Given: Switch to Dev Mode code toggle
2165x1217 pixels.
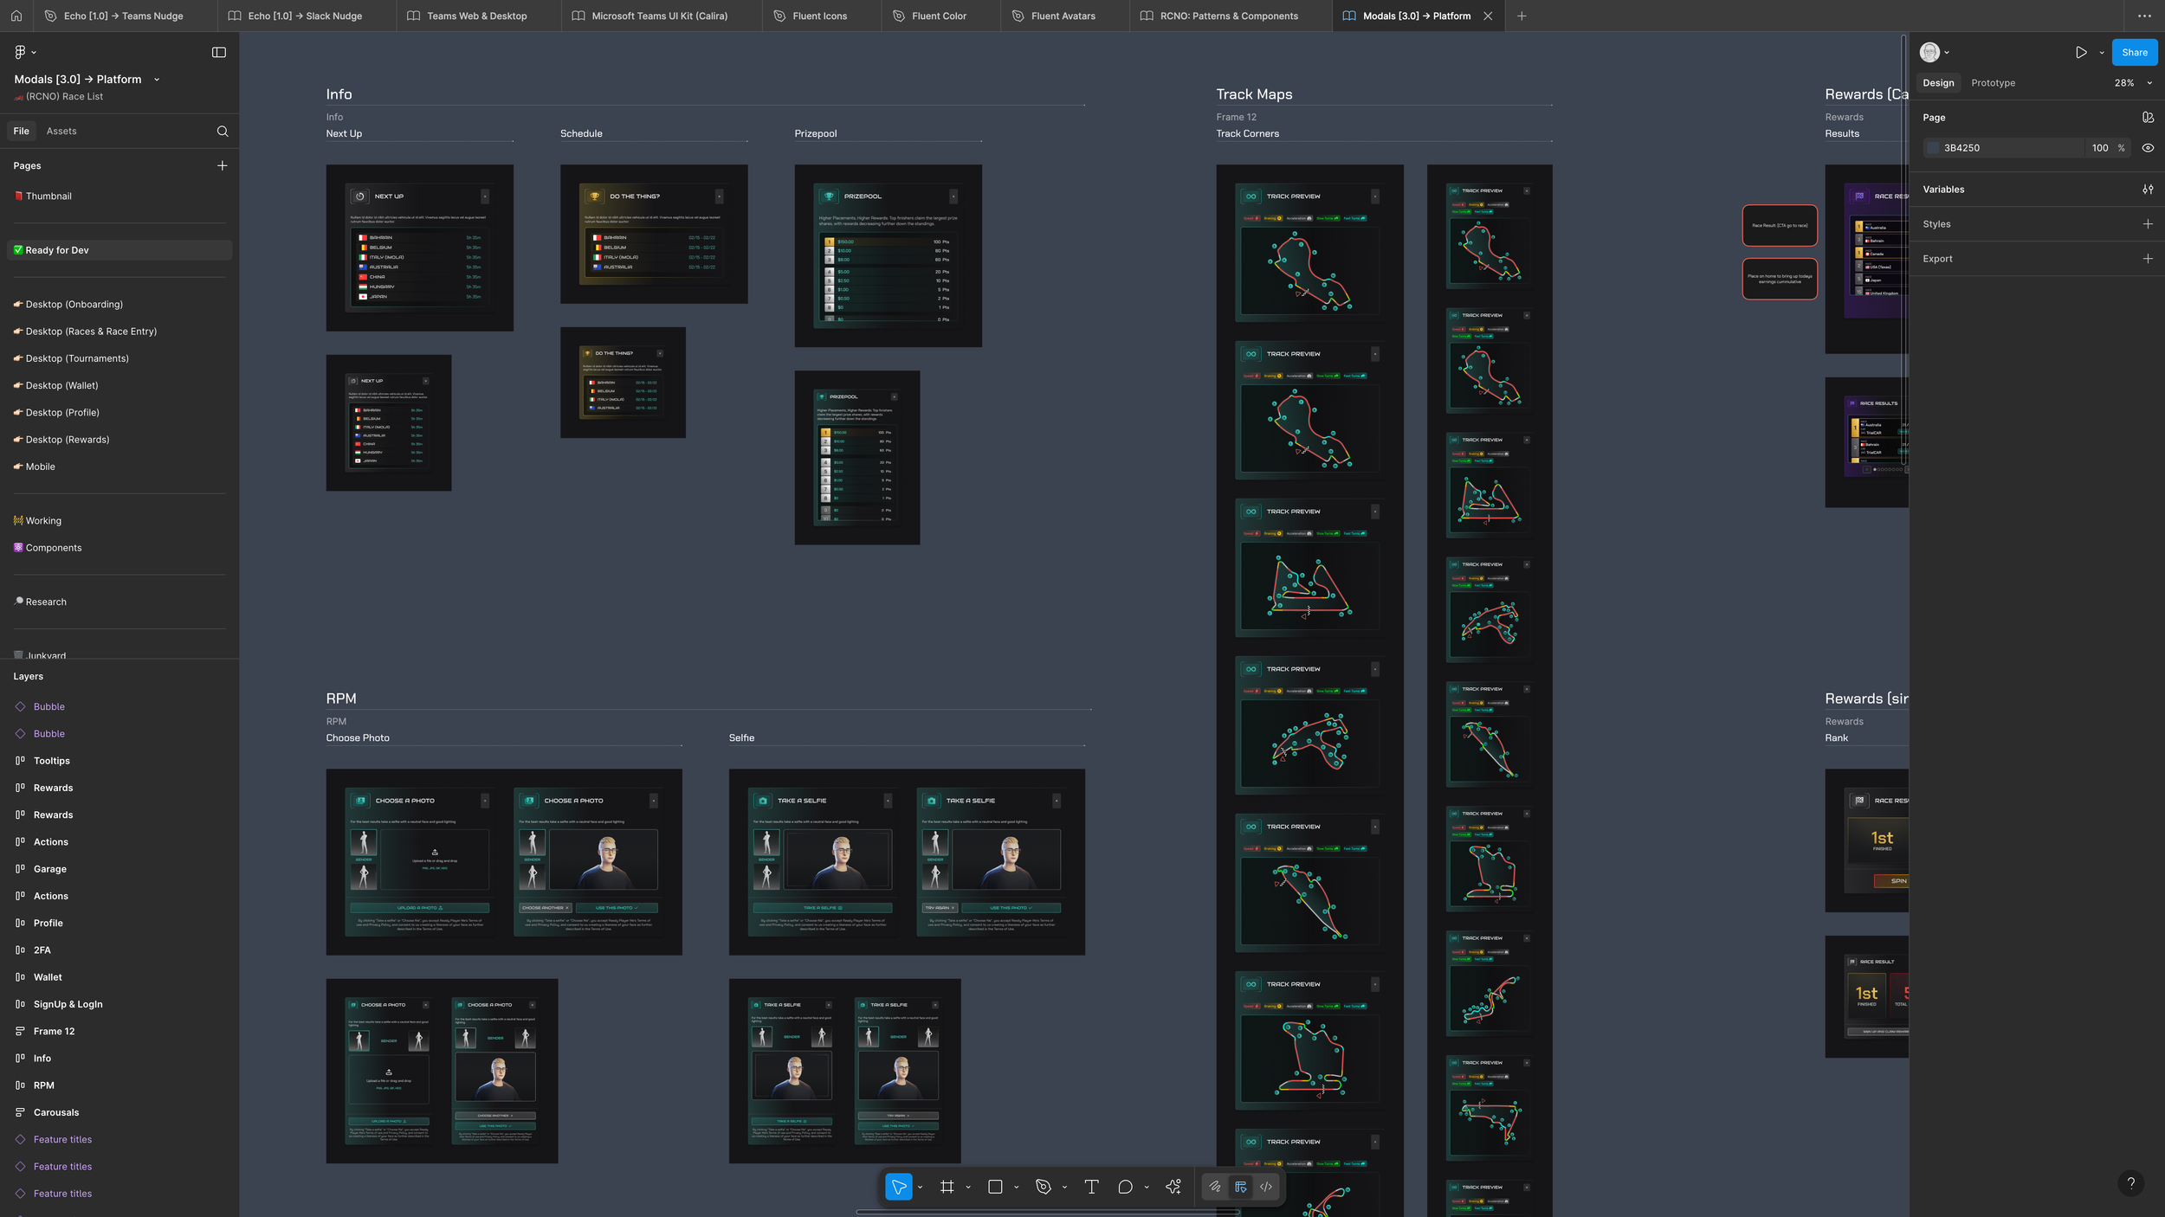Looking at the screenshot, I should pos(1266,1187).
